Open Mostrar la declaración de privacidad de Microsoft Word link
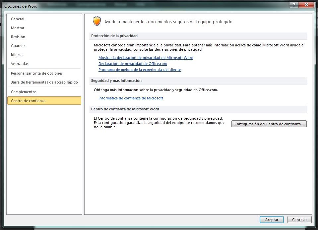 tap(146, 58)
